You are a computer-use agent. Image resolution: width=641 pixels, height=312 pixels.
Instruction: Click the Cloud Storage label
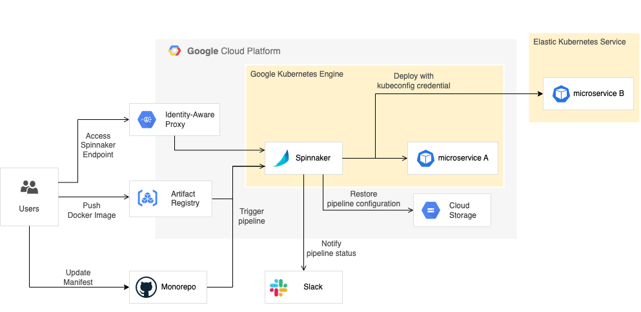463,210
